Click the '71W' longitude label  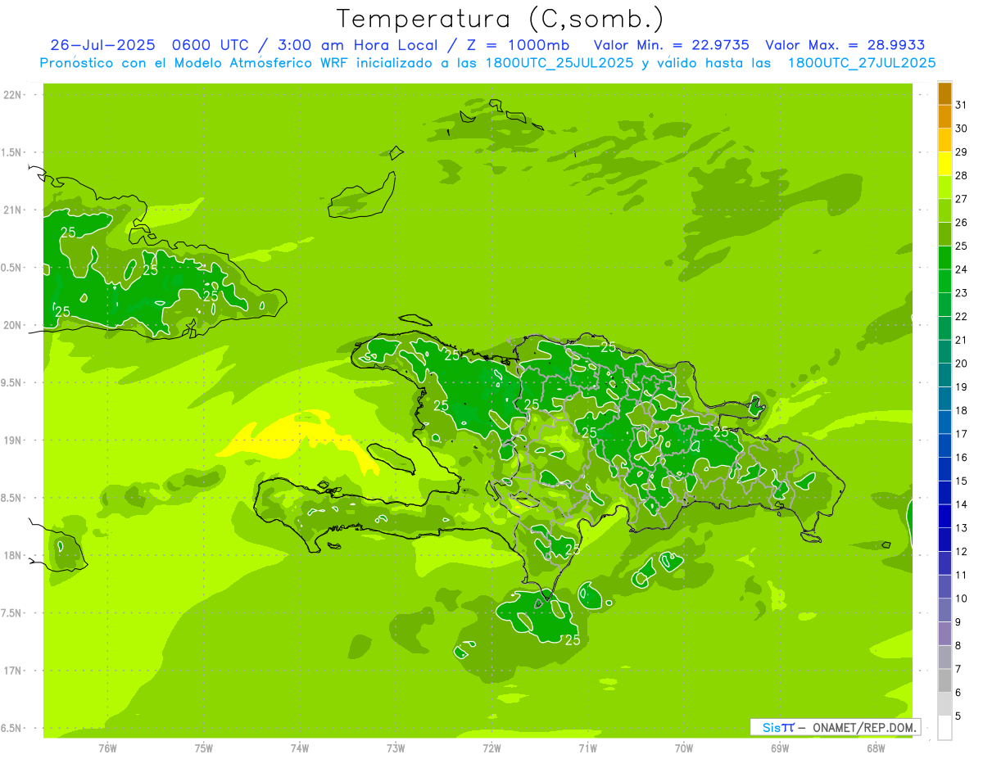point(587,748)
